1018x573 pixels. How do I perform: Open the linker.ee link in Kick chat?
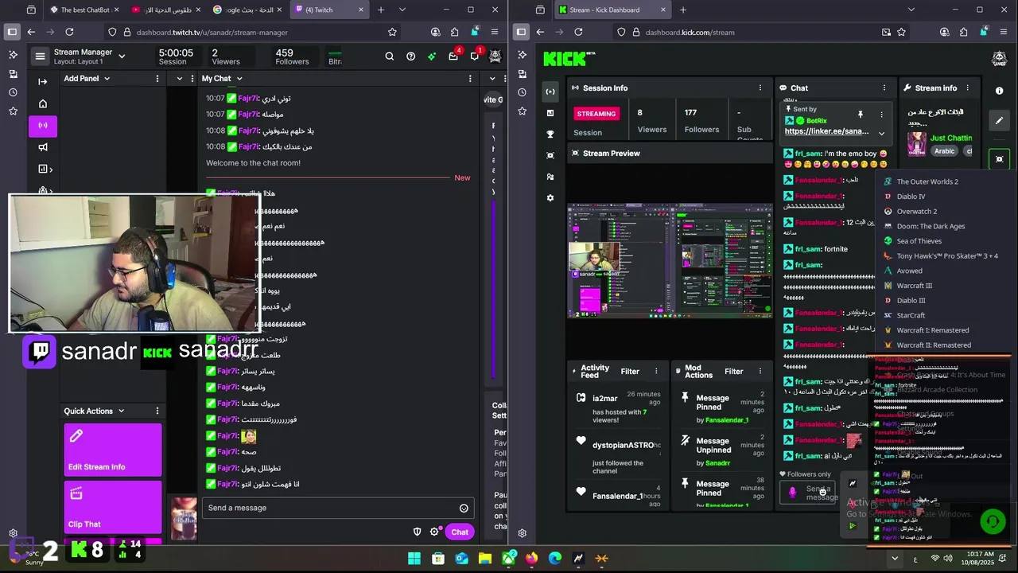click(826, 131)
